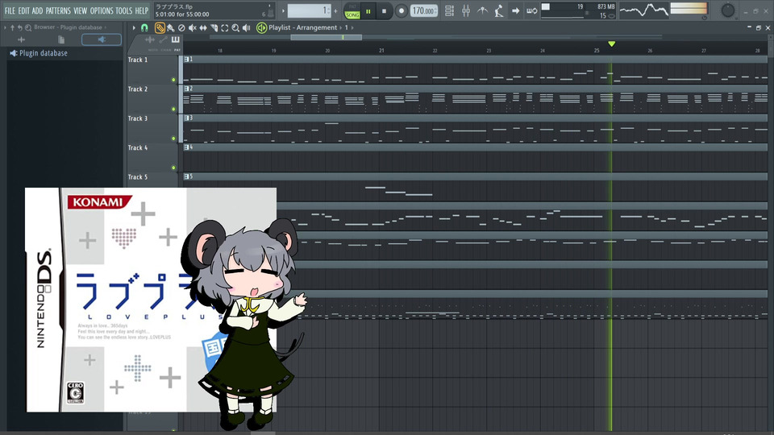Click the right-arrow icon in top toolbar
Viewport: 774px width, 435px height.
515,10
